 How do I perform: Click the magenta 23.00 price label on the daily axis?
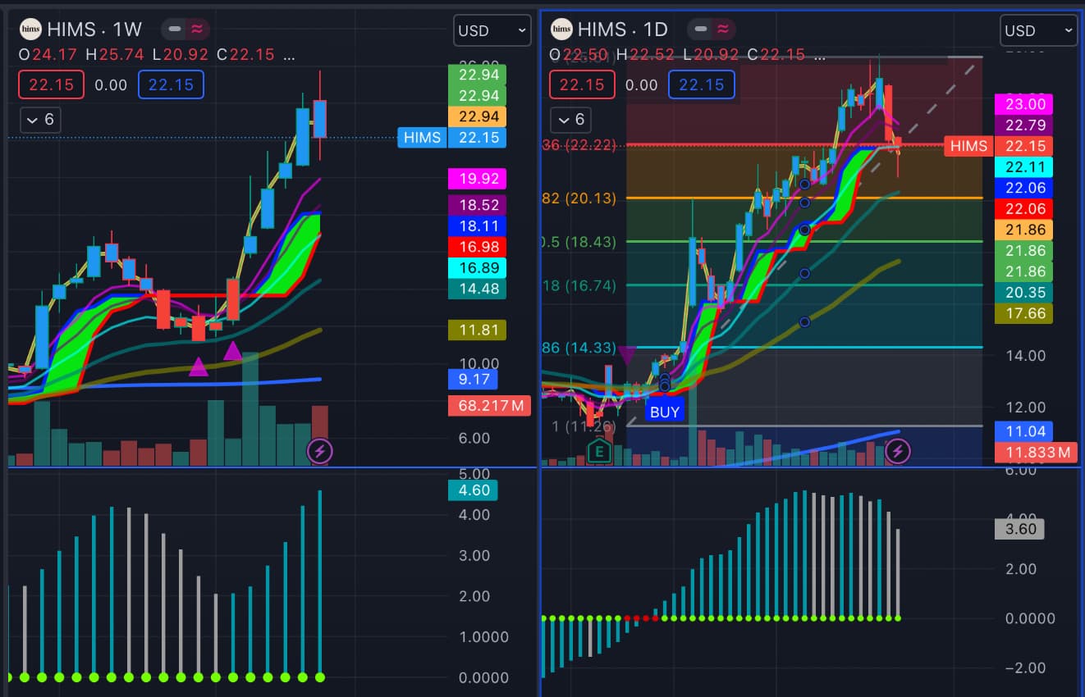tap(1022, 104)
